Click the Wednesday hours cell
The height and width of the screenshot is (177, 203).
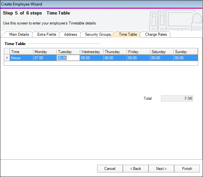coord(91,58)
